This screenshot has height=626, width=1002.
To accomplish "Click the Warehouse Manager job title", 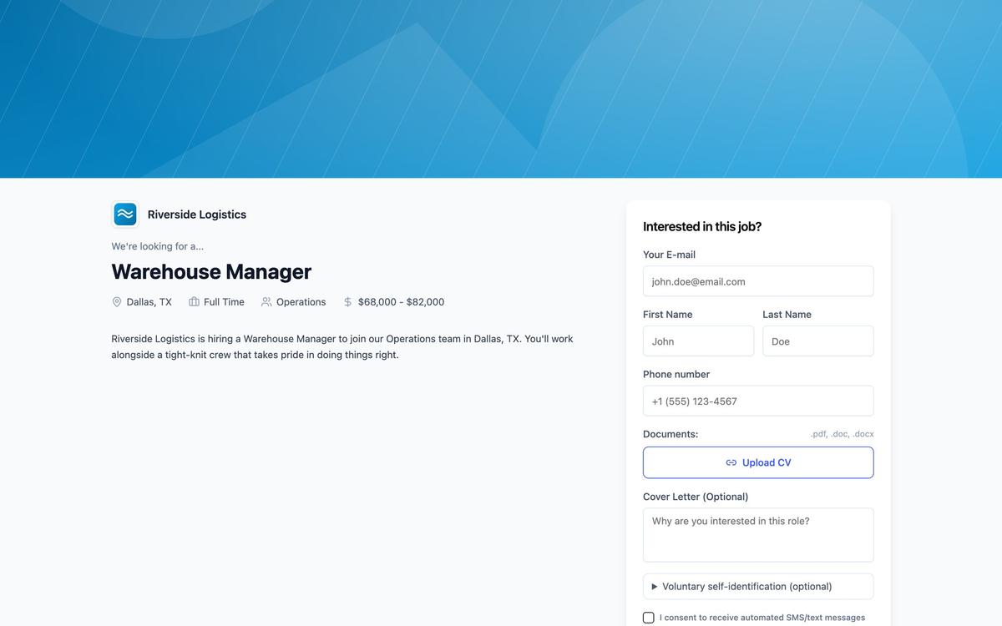I will click(x=211, y=271).
